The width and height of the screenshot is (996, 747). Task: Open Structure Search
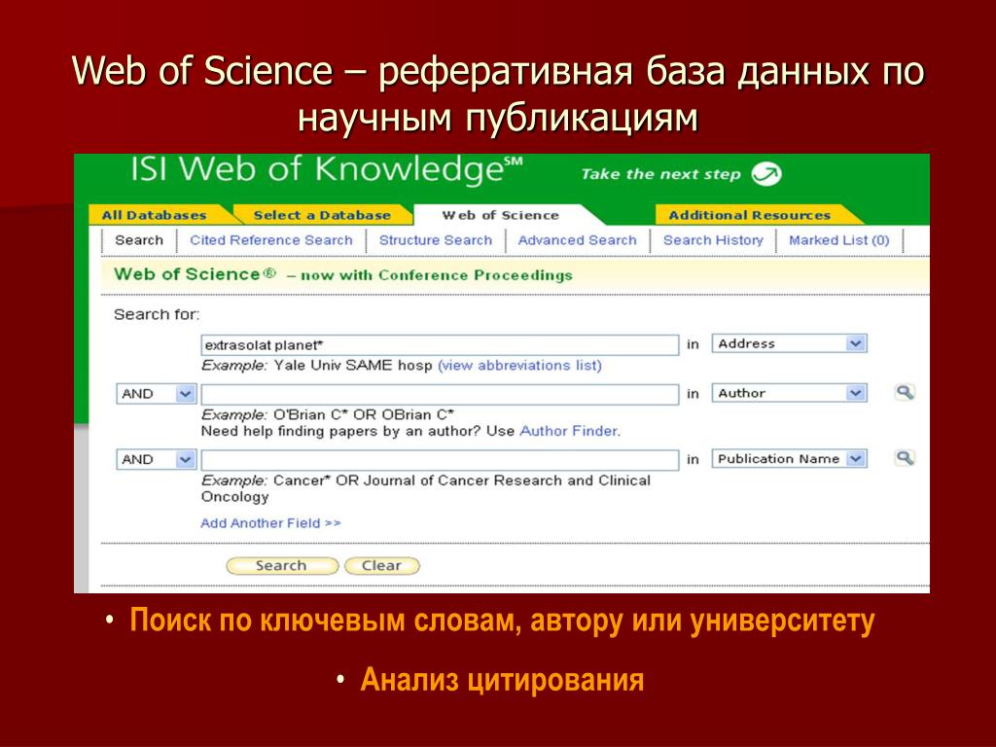[x=436, y=240]
